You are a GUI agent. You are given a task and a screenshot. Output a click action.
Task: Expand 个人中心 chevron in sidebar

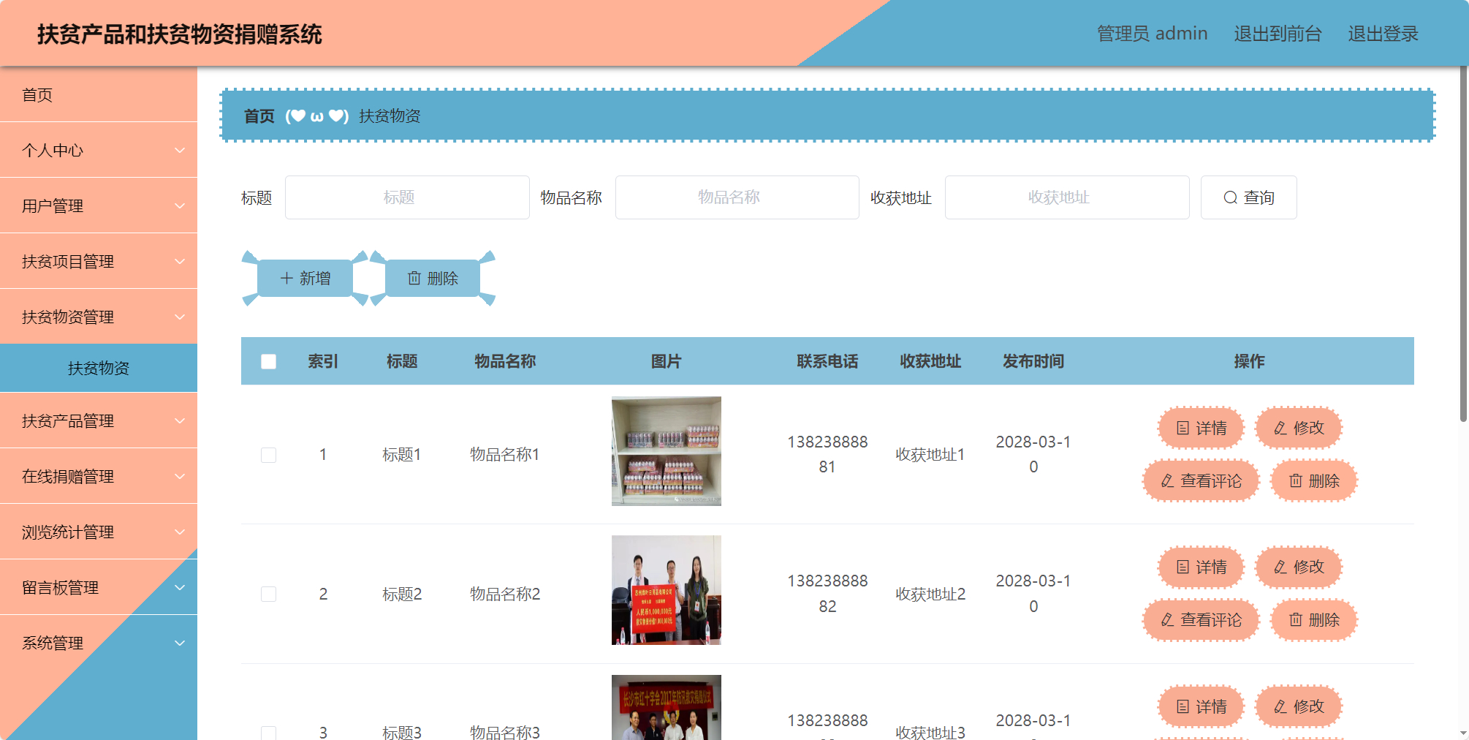click(x=180, y=150)
